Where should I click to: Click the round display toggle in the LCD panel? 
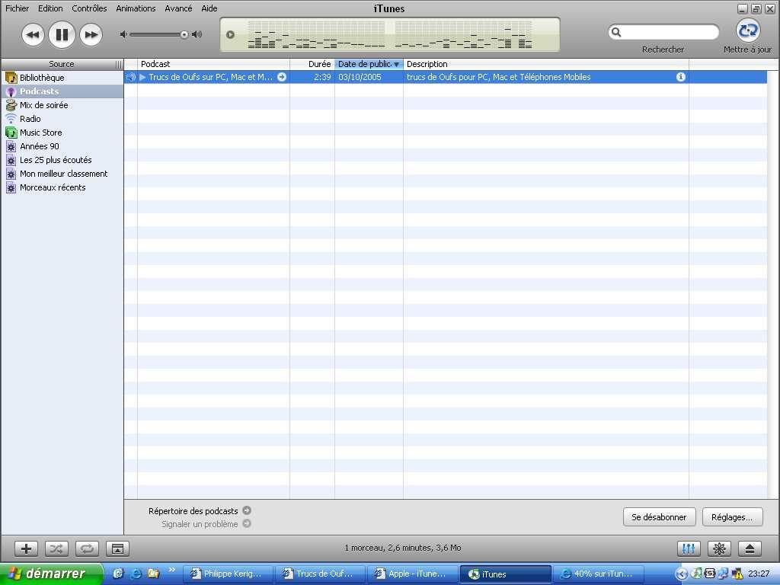tap(230, 34)
